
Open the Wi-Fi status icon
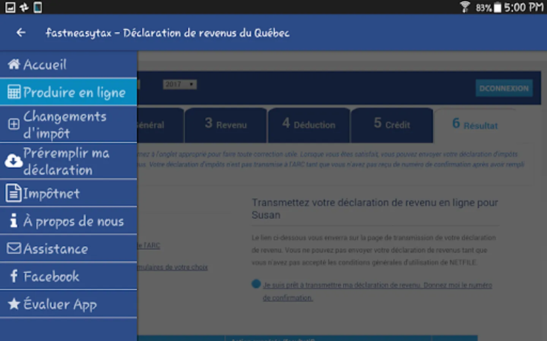coord(465,7)
